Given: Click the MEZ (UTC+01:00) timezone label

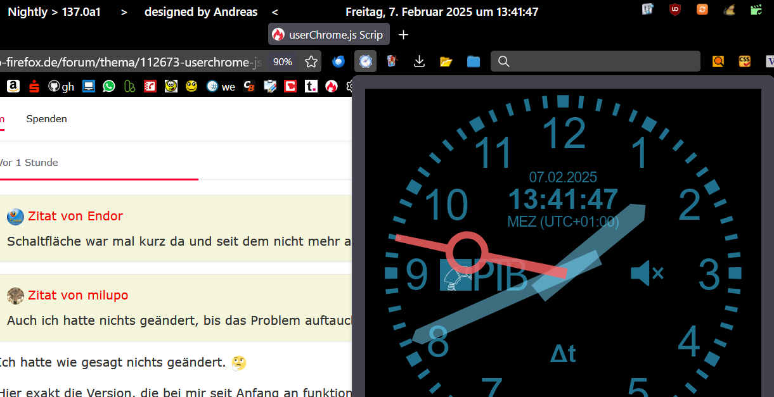Looking at the screenshot, I should [x=563, y=222].
